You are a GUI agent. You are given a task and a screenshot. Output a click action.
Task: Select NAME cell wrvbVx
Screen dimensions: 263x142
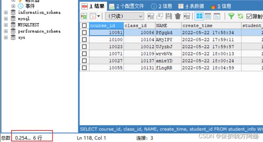click(168, 54)
